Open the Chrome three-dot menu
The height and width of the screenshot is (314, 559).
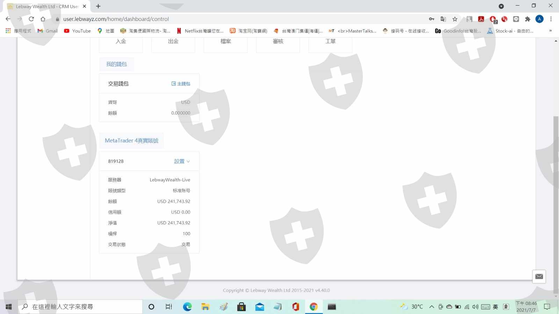tap(551, 19)
